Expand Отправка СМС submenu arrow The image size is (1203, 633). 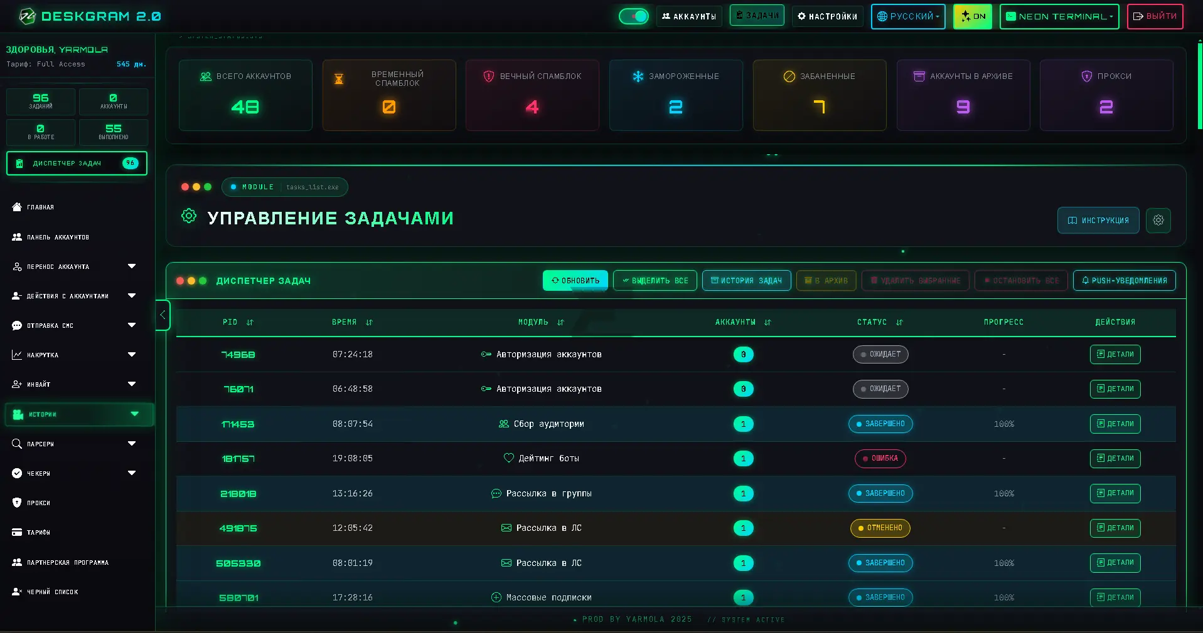tap(132, 325)
